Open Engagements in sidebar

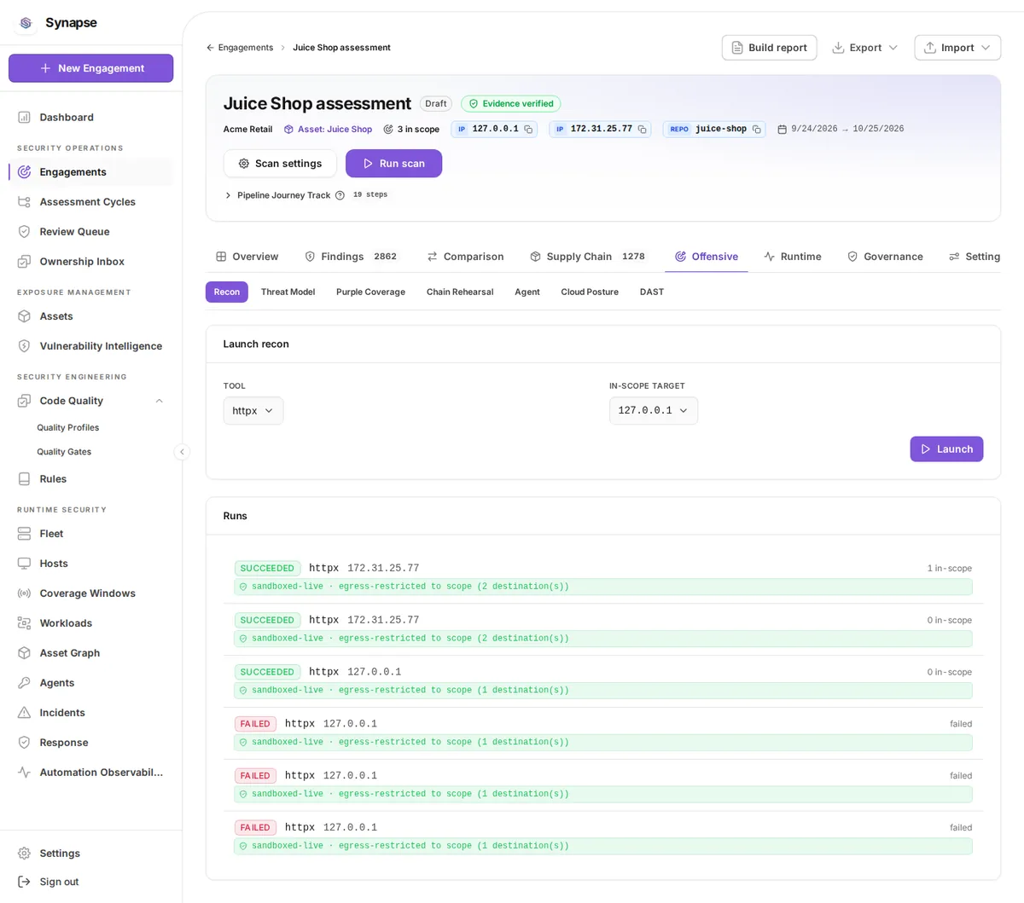(90, 172)
